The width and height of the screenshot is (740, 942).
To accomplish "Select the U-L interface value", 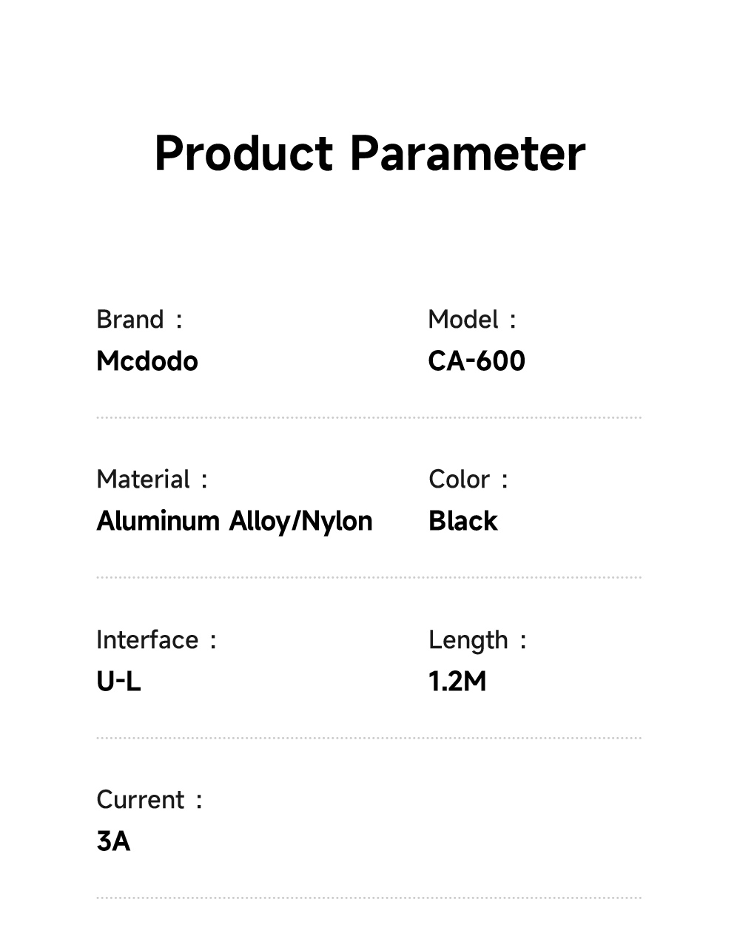I will (118, 682).
